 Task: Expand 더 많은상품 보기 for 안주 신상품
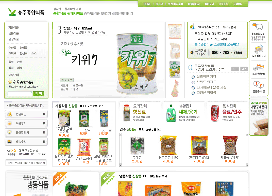pos(150,129)
